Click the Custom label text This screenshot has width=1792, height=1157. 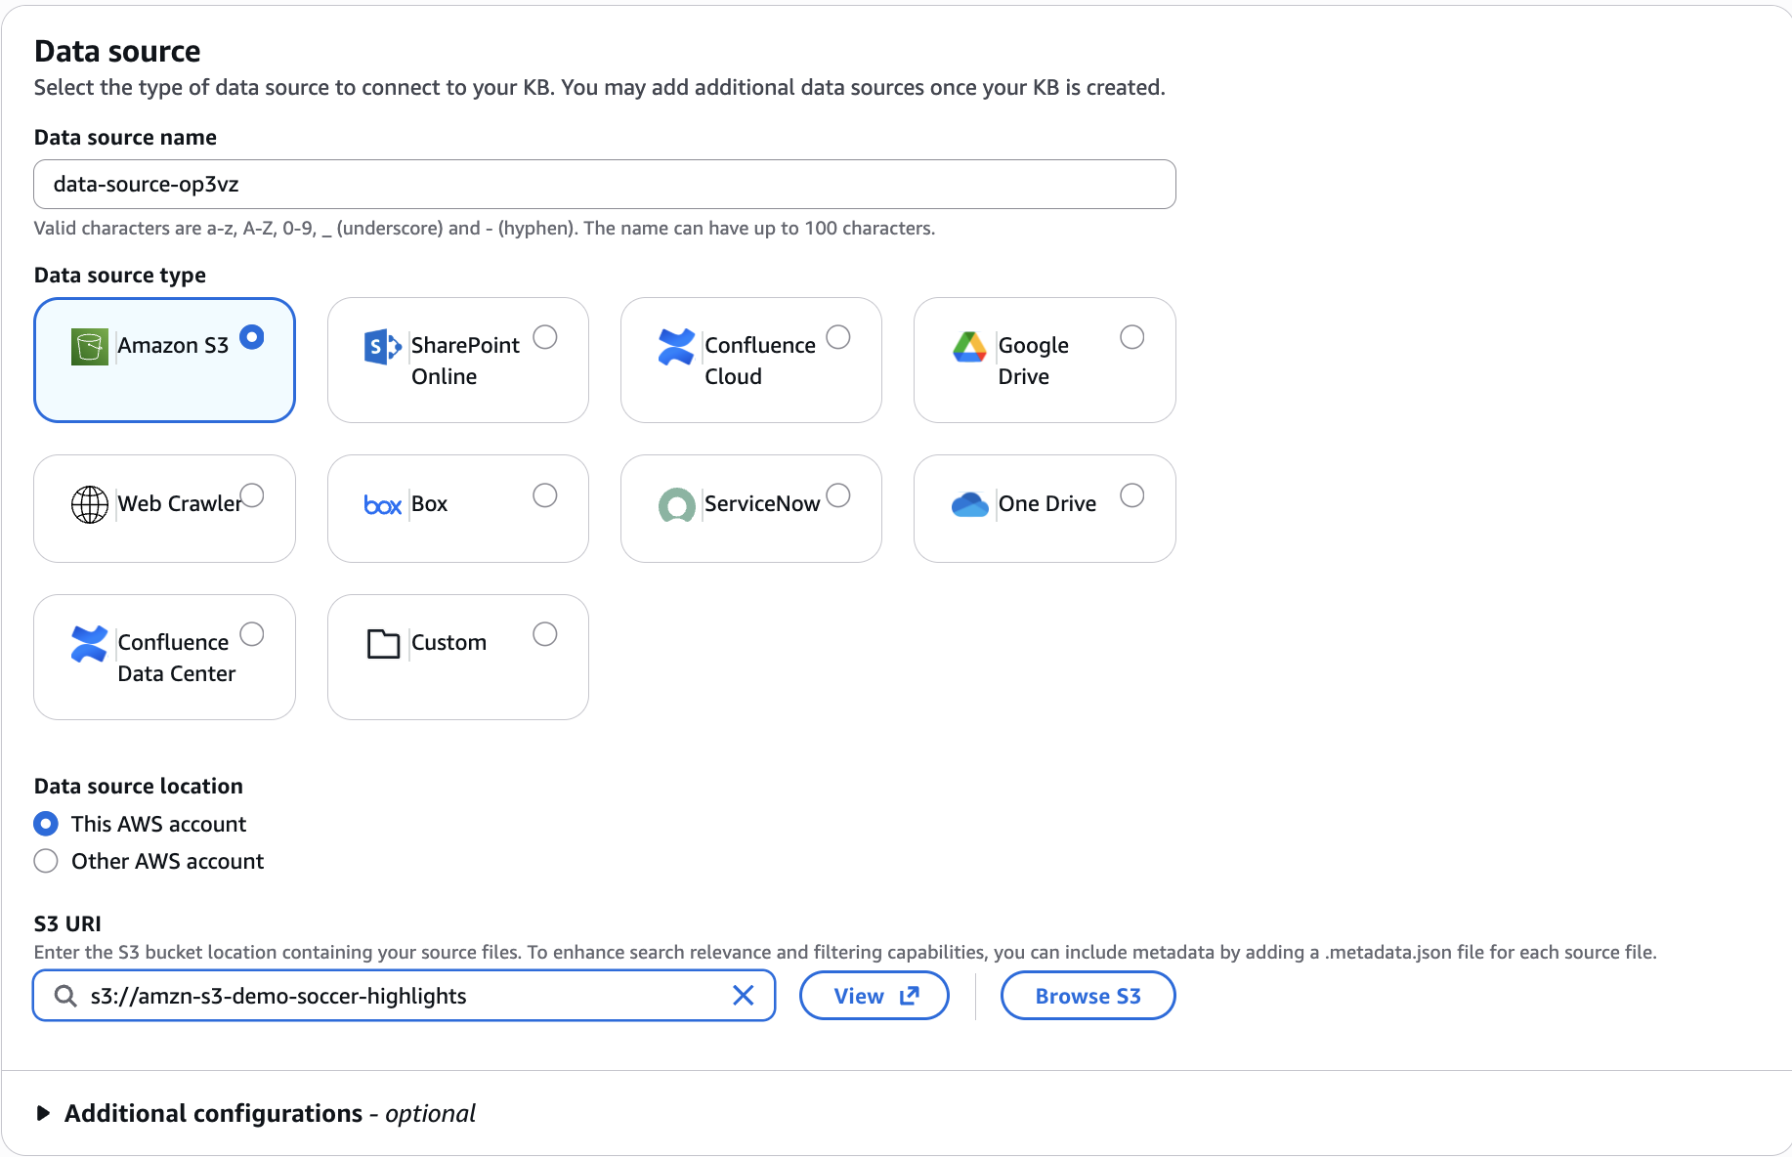pos(448,642)
